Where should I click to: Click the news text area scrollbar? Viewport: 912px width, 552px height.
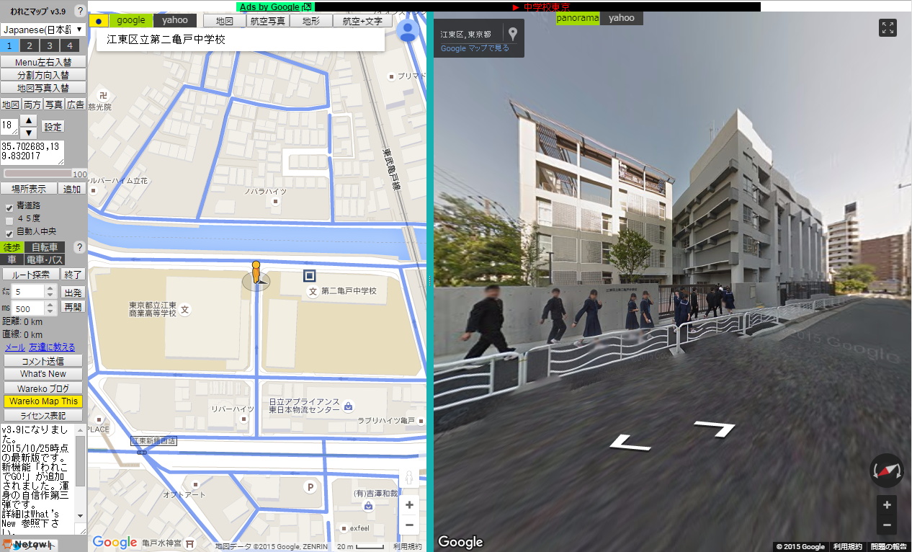[x=81, y=471]
